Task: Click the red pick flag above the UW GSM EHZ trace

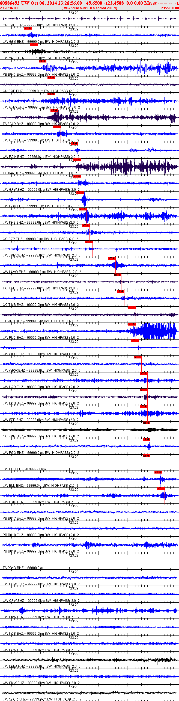Action: [x=28, y=28]
